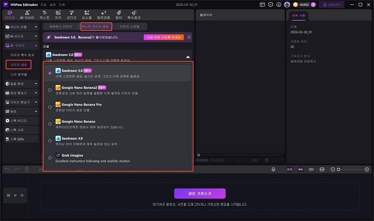Open the 16:9 aspect ratio dropdown

256,160
